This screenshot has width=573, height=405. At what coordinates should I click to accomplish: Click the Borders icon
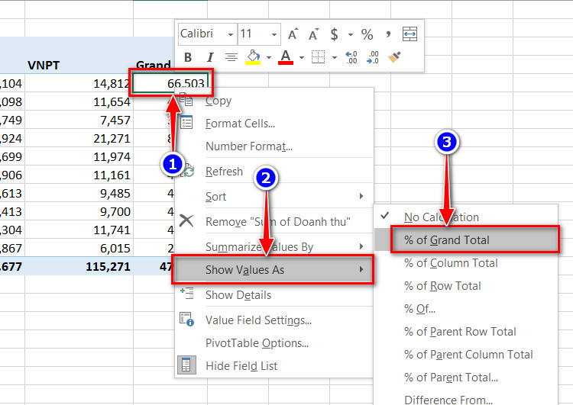point(318,57)
